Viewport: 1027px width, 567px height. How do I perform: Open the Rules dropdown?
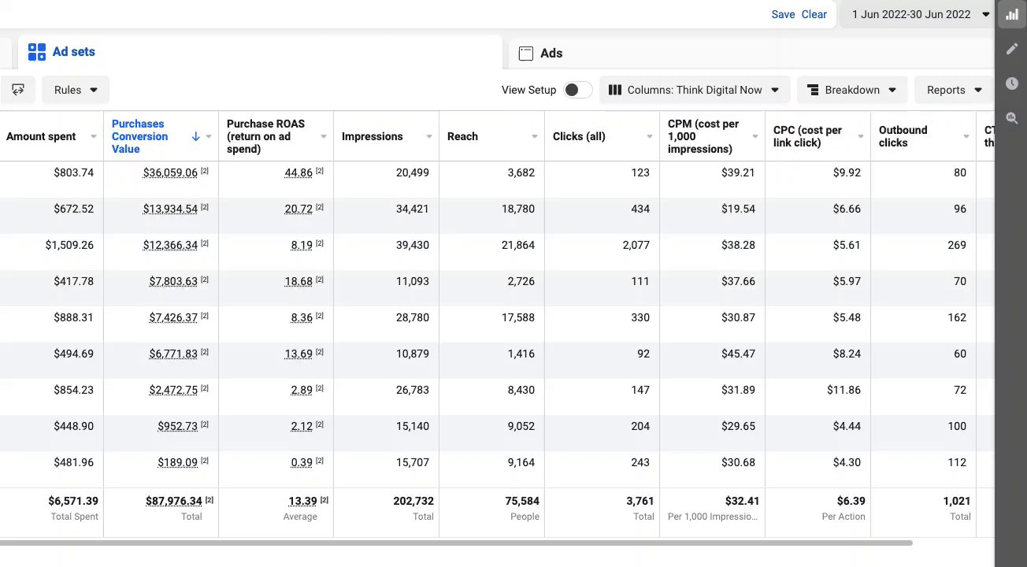(76, 90)
